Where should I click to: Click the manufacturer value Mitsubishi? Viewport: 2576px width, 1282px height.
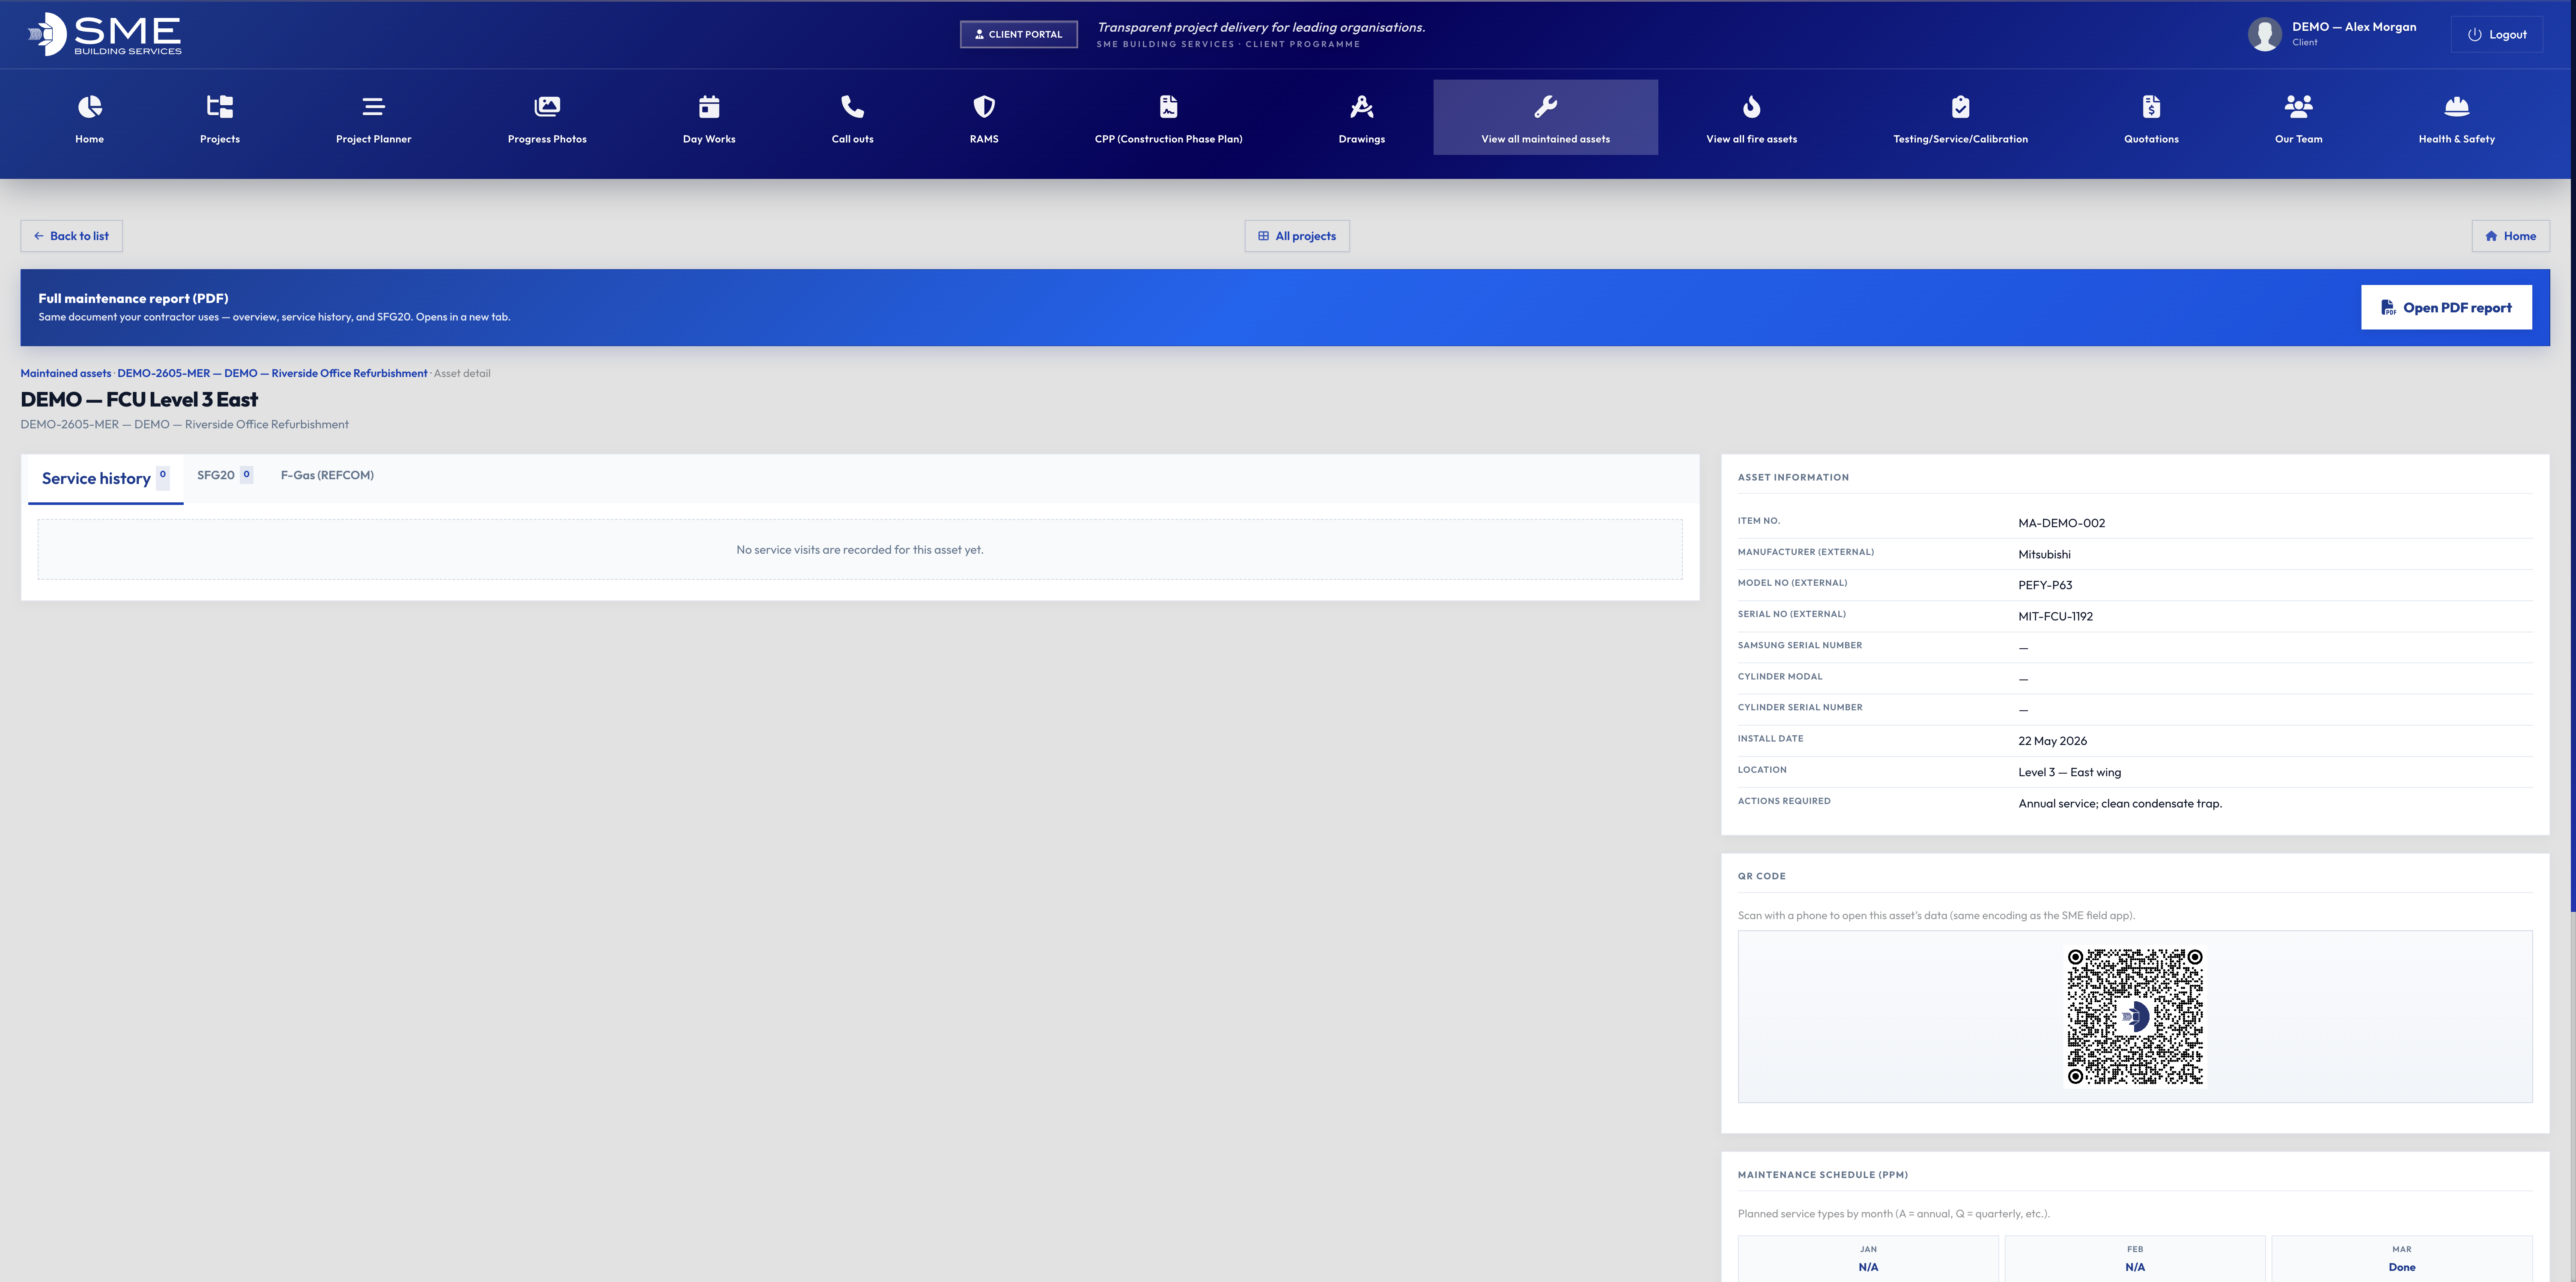[2044, 555]
